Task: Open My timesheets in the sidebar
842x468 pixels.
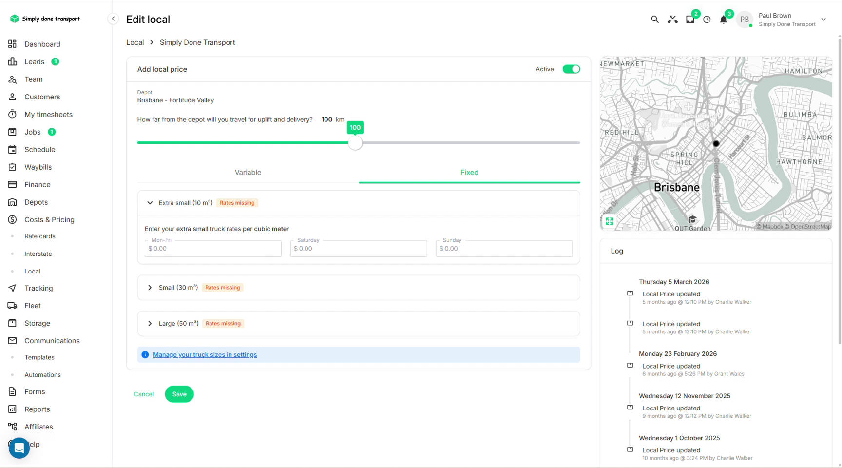Action: [48, 115]
